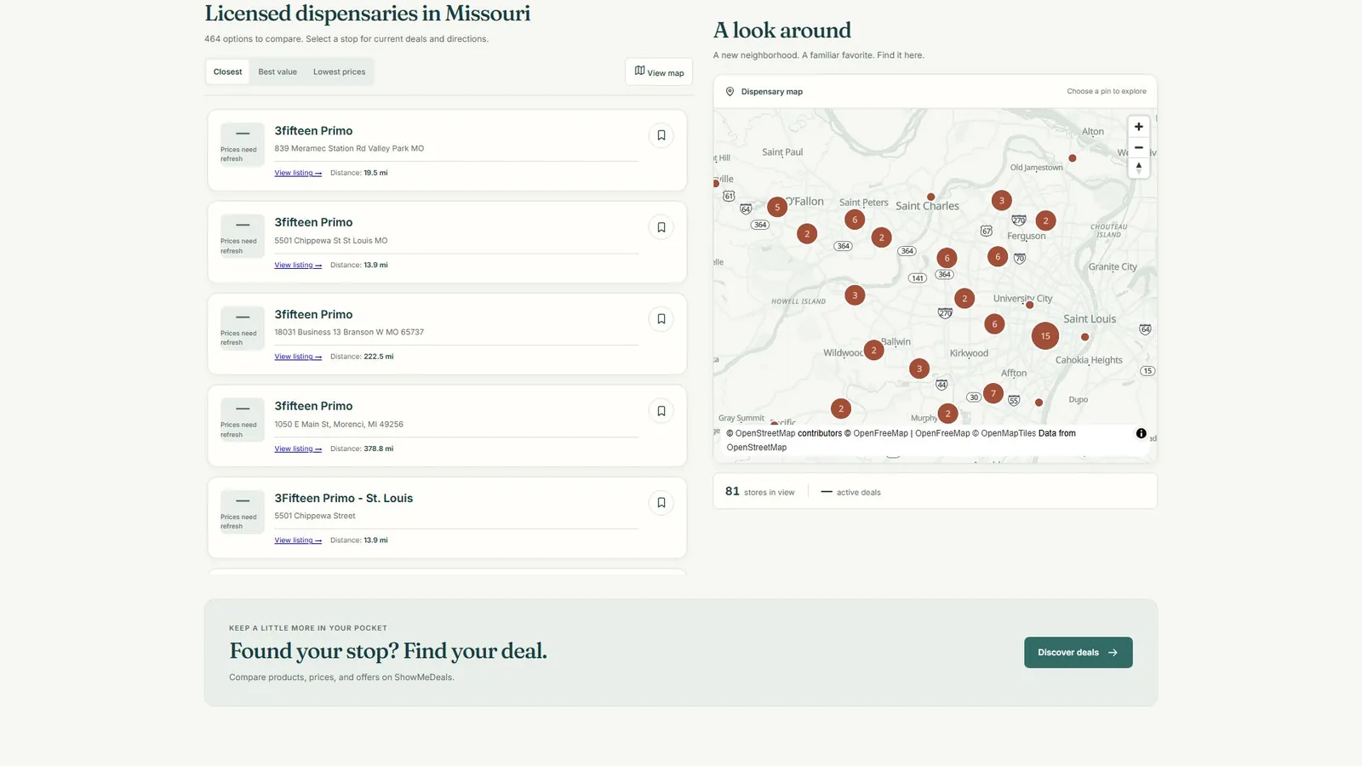
Task: Switch to the Best value sort tab
Action: click(x=278, y=71)
